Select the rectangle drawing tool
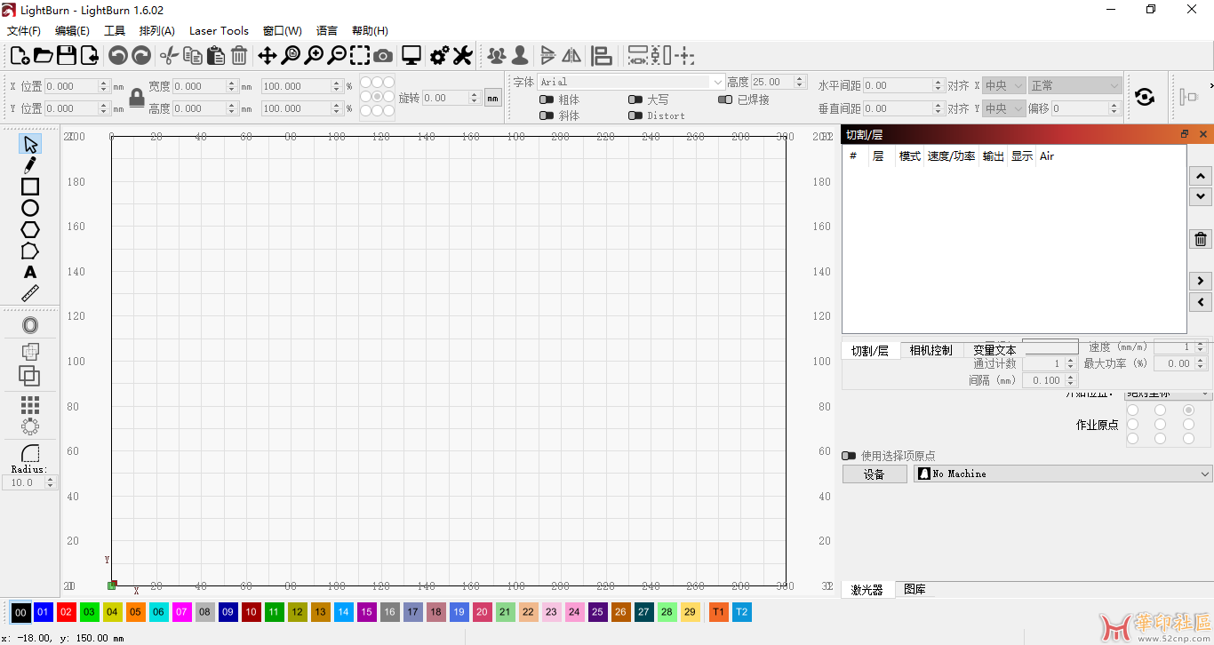Screen dimensions: 1214x645 pos(30,187)
